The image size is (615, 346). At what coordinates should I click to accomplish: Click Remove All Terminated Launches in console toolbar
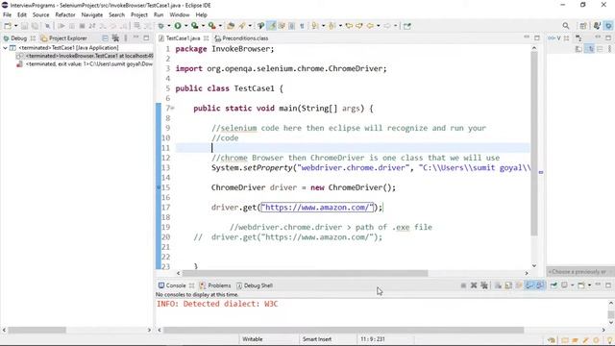coord(484,285)
